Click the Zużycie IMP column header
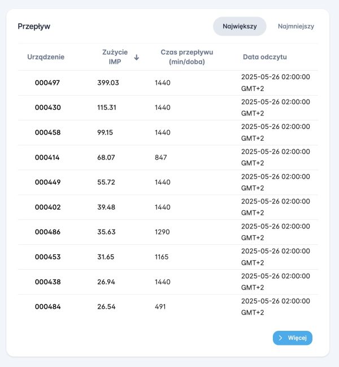 pyautogui.click(x=114, y=57)
